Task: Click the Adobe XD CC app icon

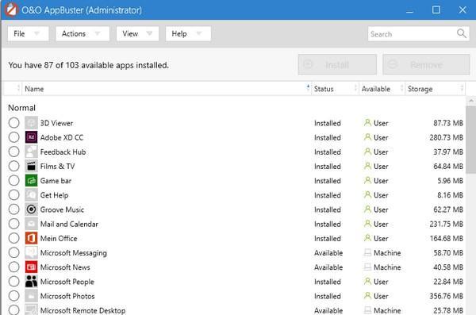Action: click(31, 137)
